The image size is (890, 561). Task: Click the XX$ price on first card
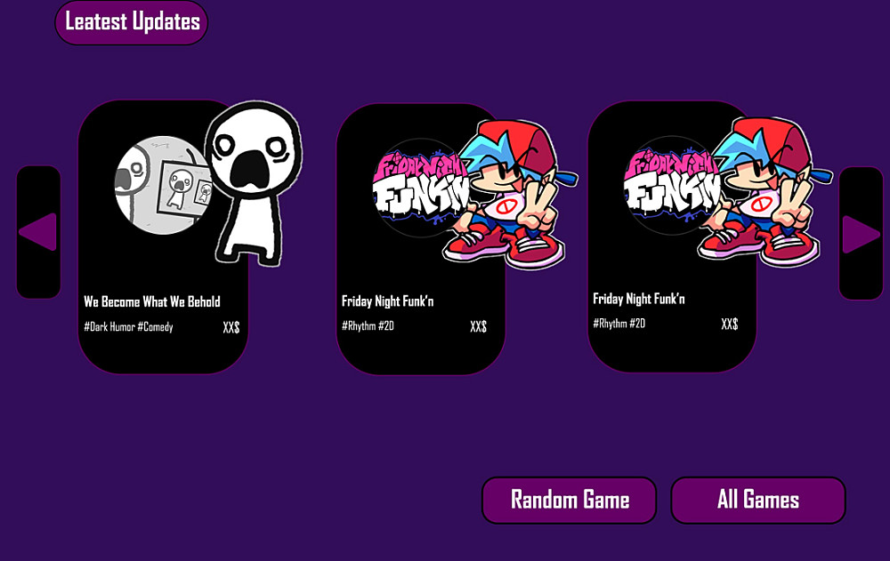(231, 327)
